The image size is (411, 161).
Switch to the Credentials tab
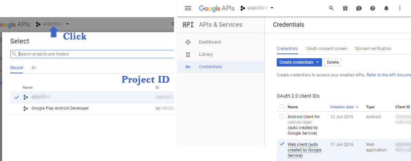tap(287, 49)
